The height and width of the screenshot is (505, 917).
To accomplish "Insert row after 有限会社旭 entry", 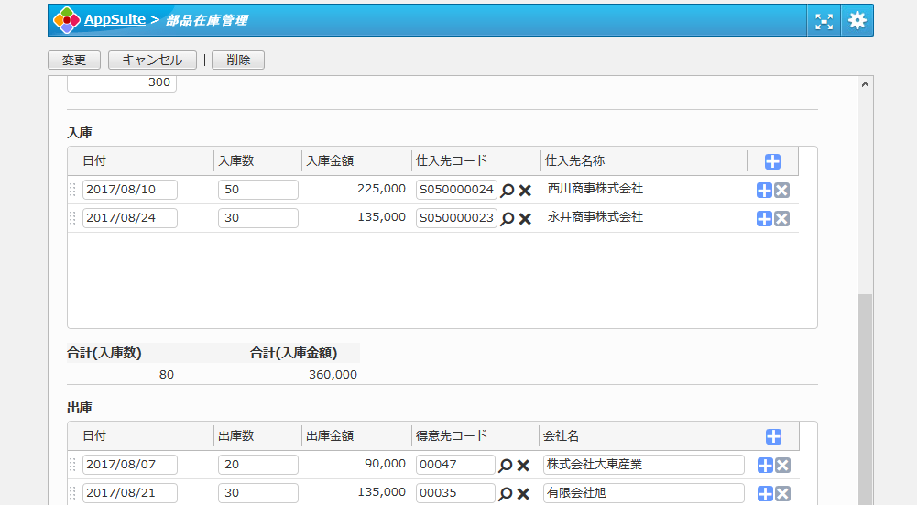I will coord(764,494).
